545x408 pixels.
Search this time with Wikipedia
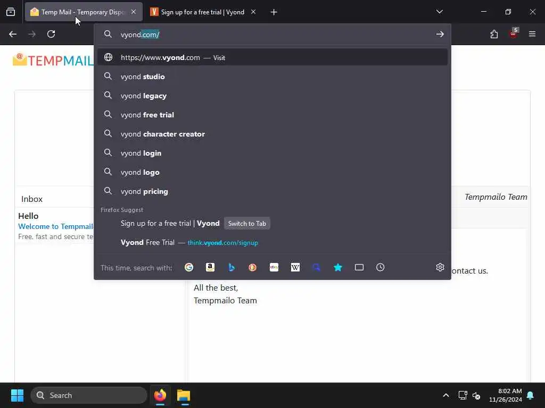(295, 268)
